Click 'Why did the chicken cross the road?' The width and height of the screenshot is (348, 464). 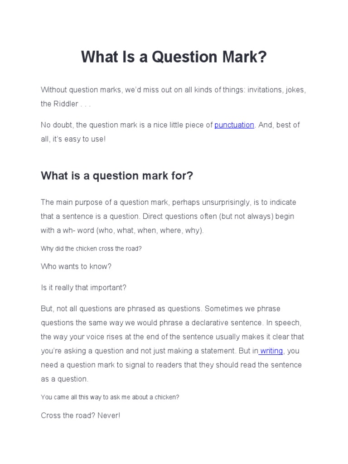91,249
